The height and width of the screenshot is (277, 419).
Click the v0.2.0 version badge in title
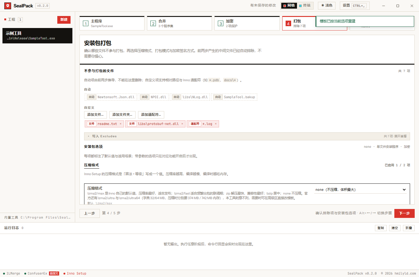(43, 6)
